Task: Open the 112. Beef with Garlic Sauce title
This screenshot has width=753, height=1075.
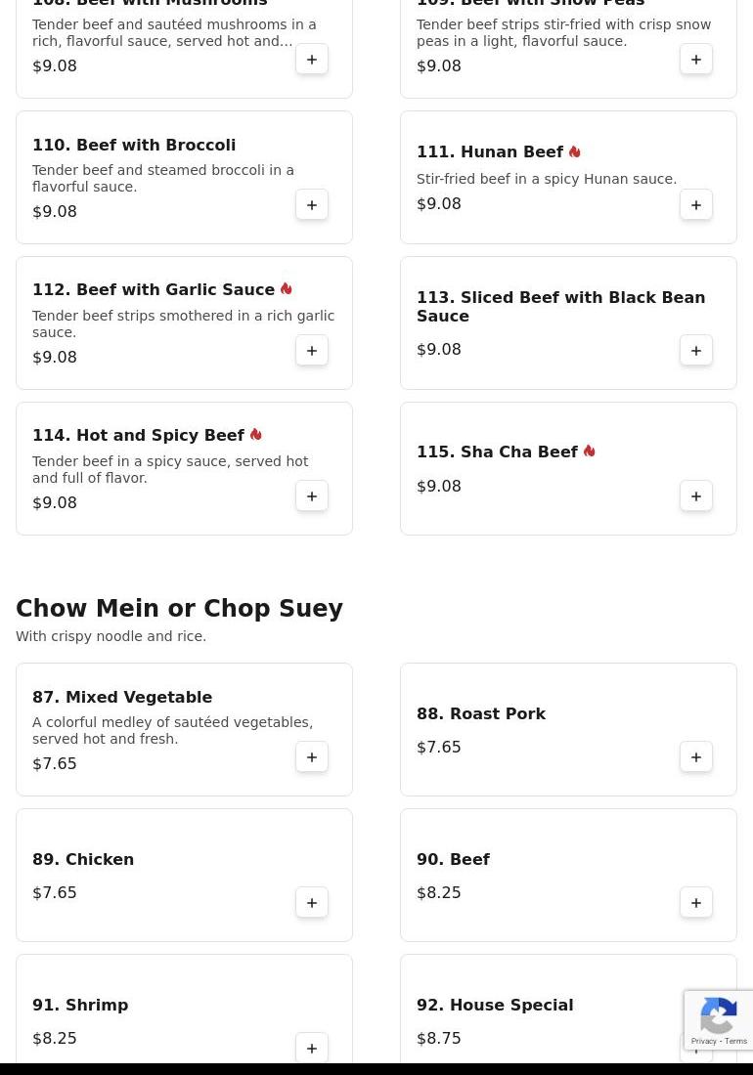Action: (x=154, y=289)
